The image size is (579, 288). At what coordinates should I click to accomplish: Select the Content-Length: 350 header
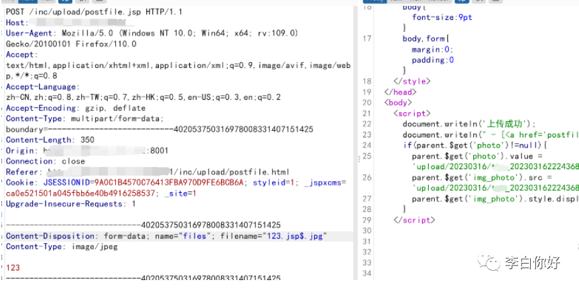coord(50,140)
